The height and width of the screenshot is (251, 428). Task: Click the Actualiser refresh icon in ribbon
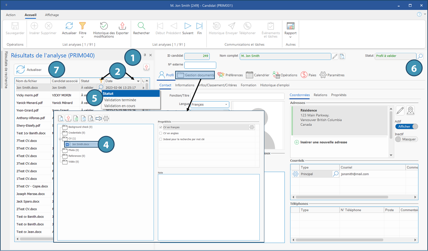(69, 26)
